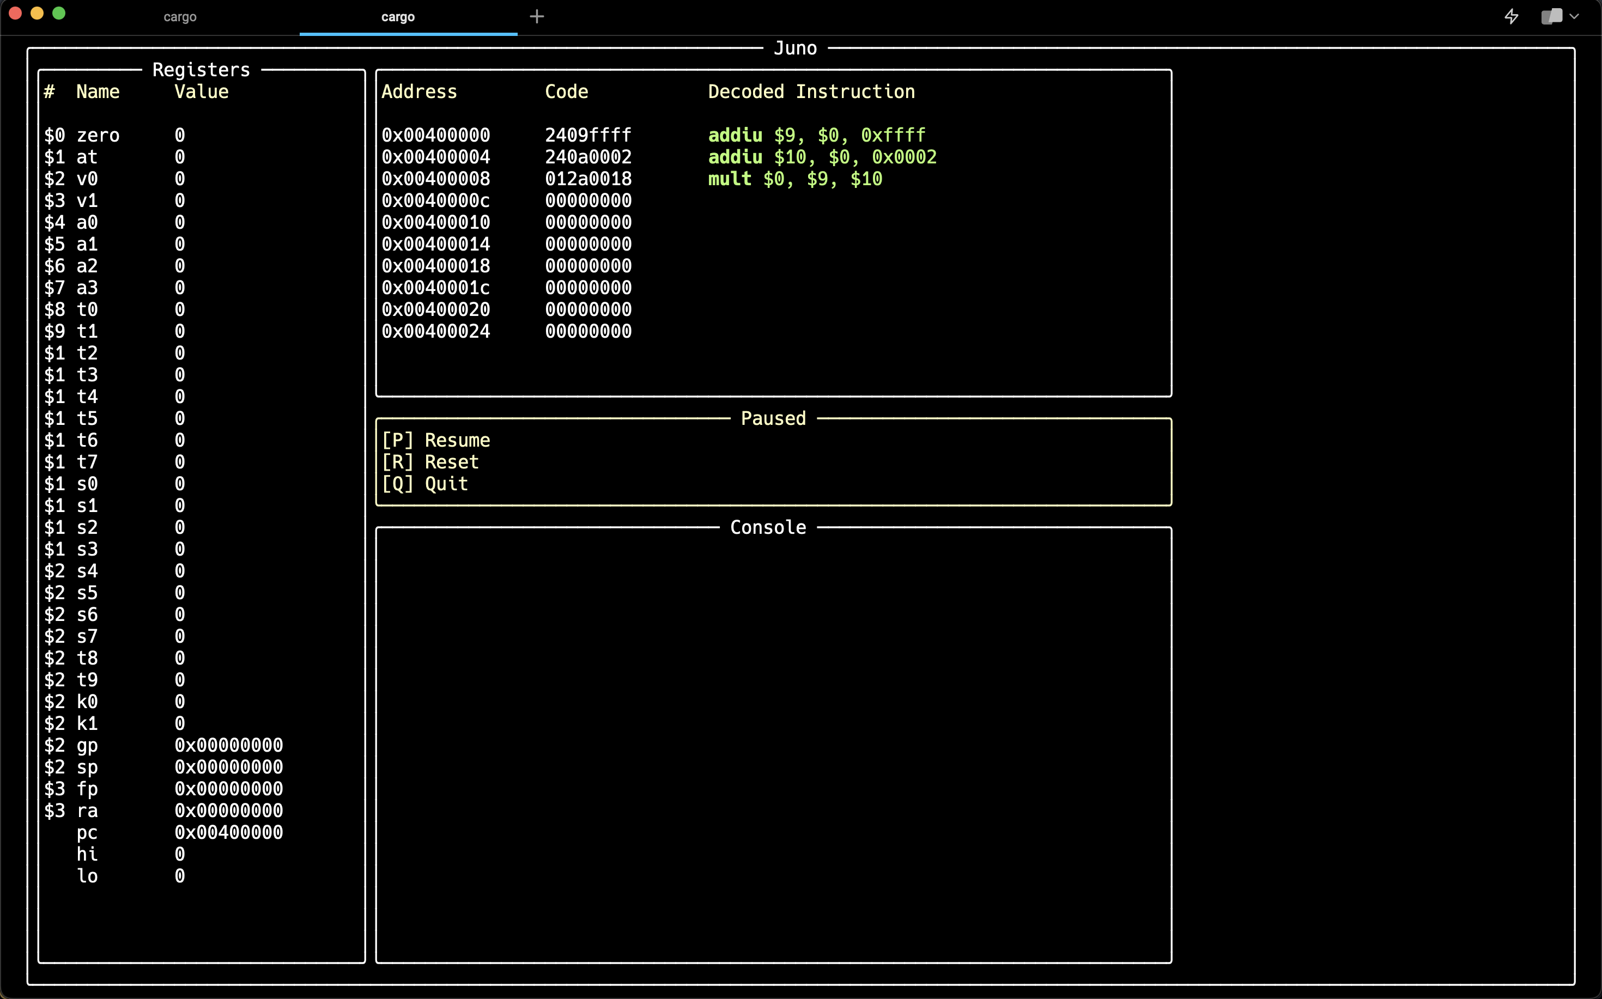Viewport: 1602px width, 999px height.
Task: Open the split pane layout icon
Action: [1551, 16]
